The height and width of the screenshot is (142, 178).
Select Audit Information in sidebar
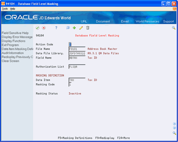pos(13,53)
